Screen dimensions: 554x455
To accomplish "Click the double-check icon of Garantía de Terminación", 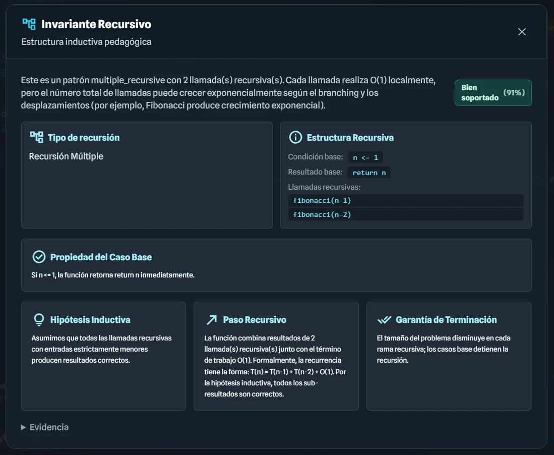I will pyautogui.click(x=385, y=320).
